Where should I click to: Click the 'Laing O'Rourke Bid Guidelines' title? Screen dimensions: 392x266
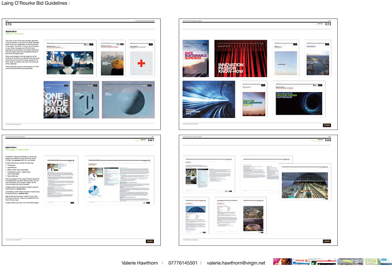click(x=34, y=3)
